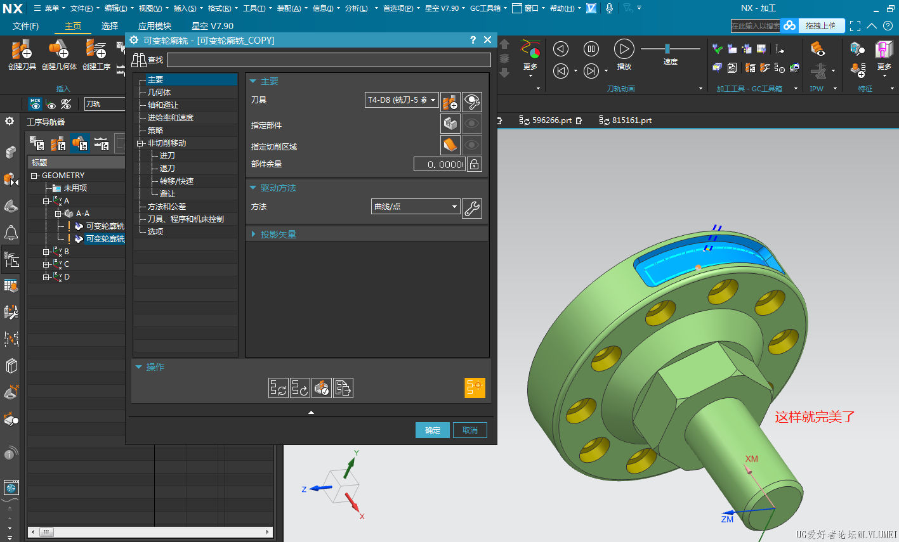Switch to Machining Method view in navigator

(102, 144)
